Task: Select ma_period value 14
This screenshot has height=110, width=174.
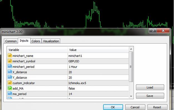Action: click(x=98, y=94)
